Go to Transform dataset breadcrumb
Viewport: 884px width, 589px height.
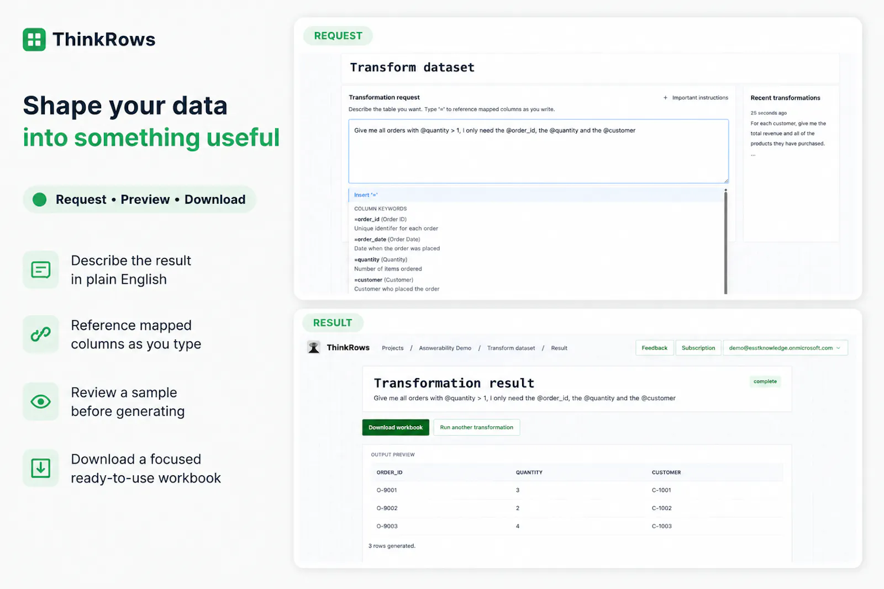pos(511,348)
